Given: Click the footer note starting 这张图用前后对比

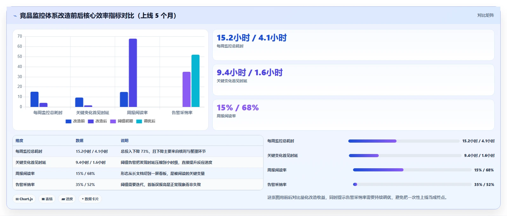Looking at the screenshot, I should (358, 197).
